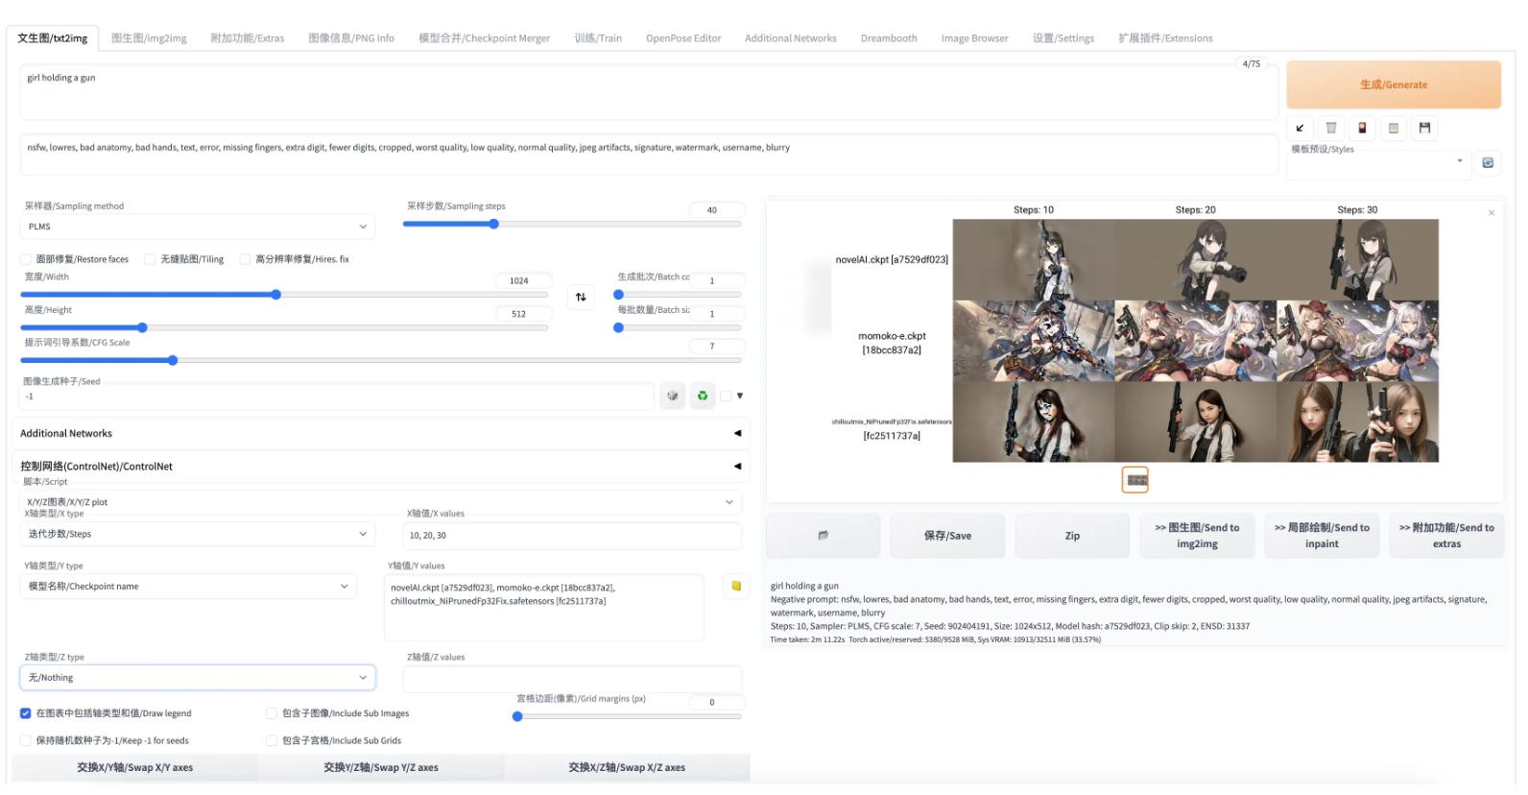Image resolution: width=1528 pixels, height=795 pixels.
Task: Refresh the Styles list with the refresh icon
Action: click(1488, 162)
